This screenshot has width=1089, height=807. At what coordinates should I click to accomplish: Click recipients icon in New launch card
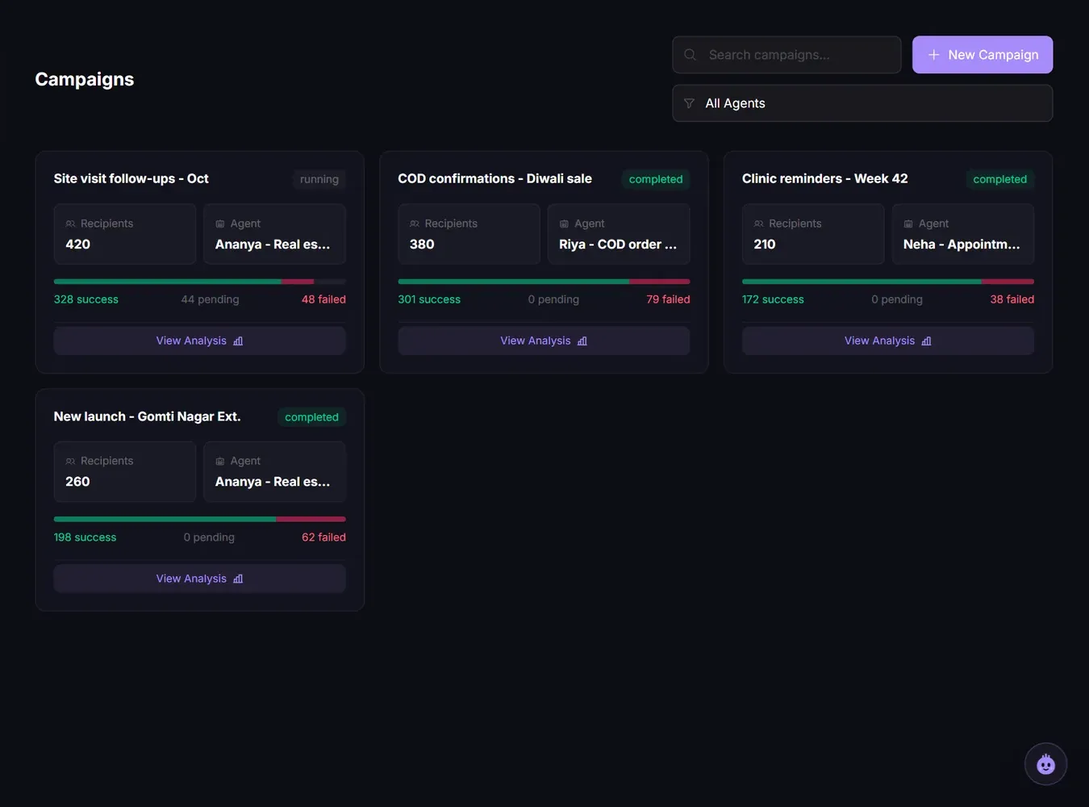(x=70, y=461)
